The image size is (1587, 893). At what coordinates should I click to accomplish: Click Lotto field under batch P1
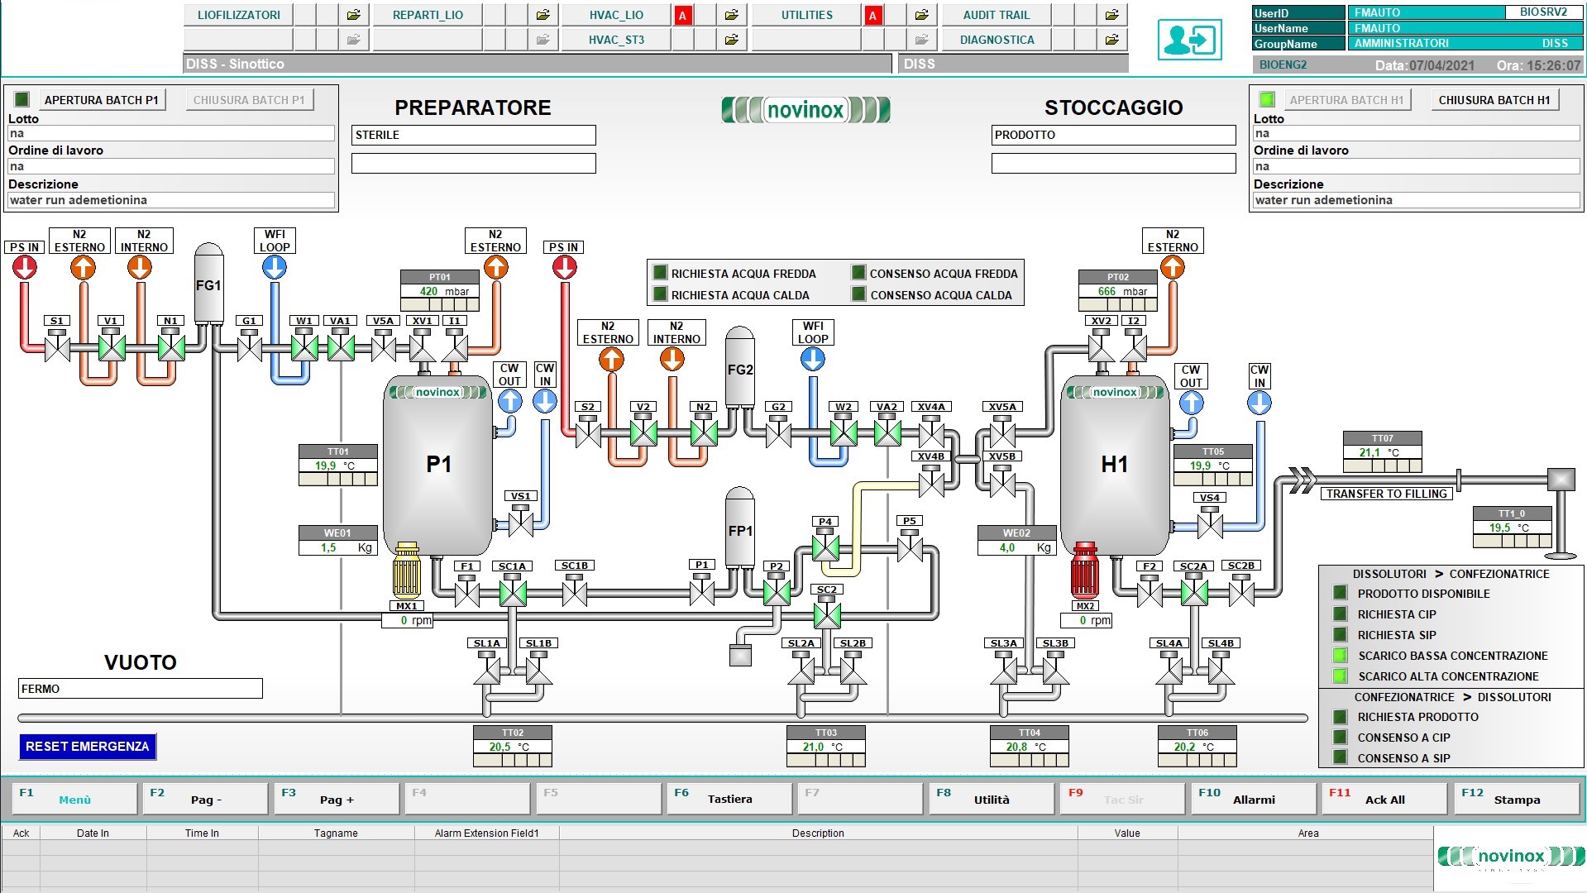pyautogui.click(x=171, y=133)
